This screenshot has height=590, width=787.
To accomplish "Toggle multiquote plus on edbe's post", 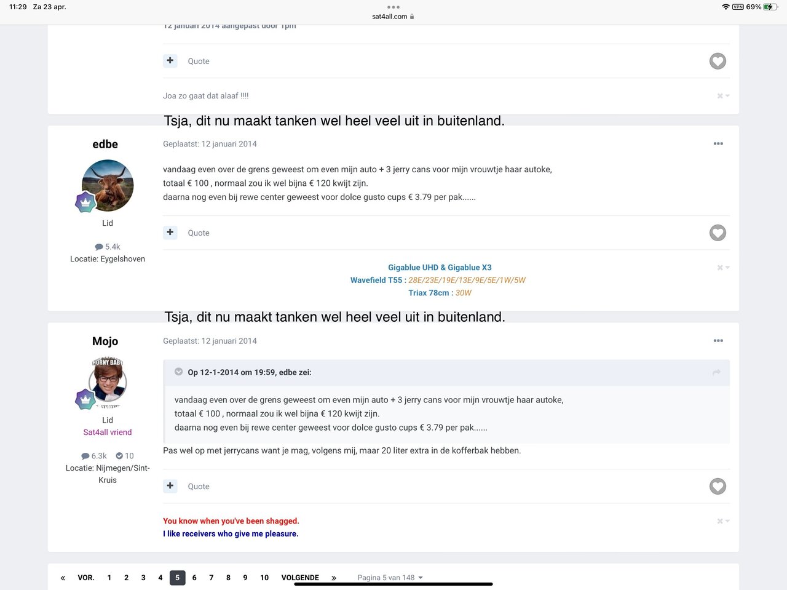I will click(x=170, y=233).
